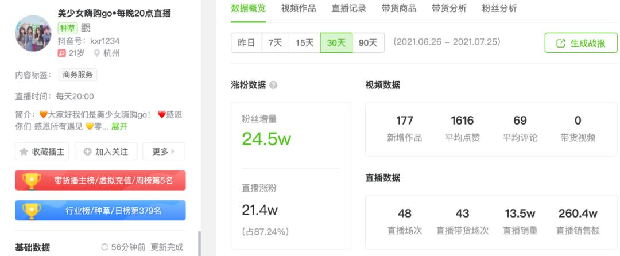The width and height of the screenshot is (620, 256).
Task: Click the refresh icon beside 56分钟前
Action: click(104, 247)
